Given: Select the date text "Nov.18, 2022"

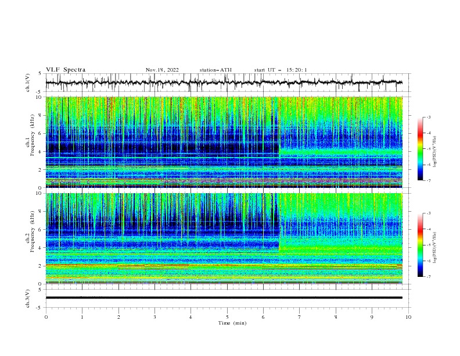Looking at the screenshot, I should click(162, 70).
